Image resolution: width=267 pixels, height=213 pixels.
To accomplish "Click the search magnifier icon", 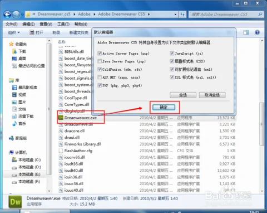I will click(x=260, y=14).
